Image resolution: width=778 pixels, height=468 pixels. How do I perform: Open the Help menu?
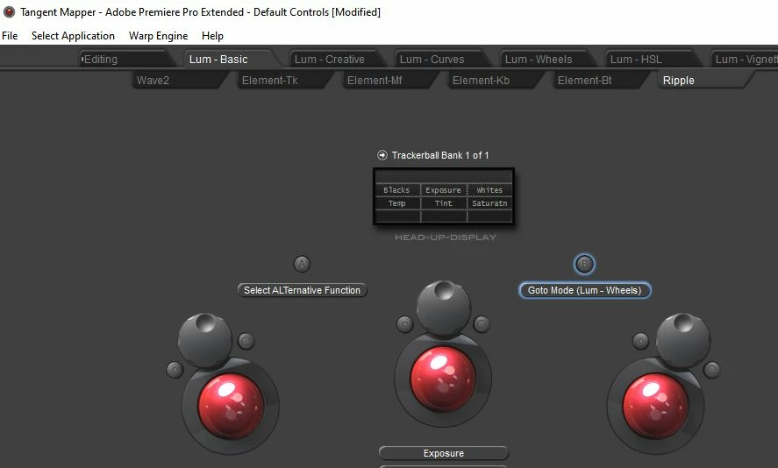click(x=212, y=36)
